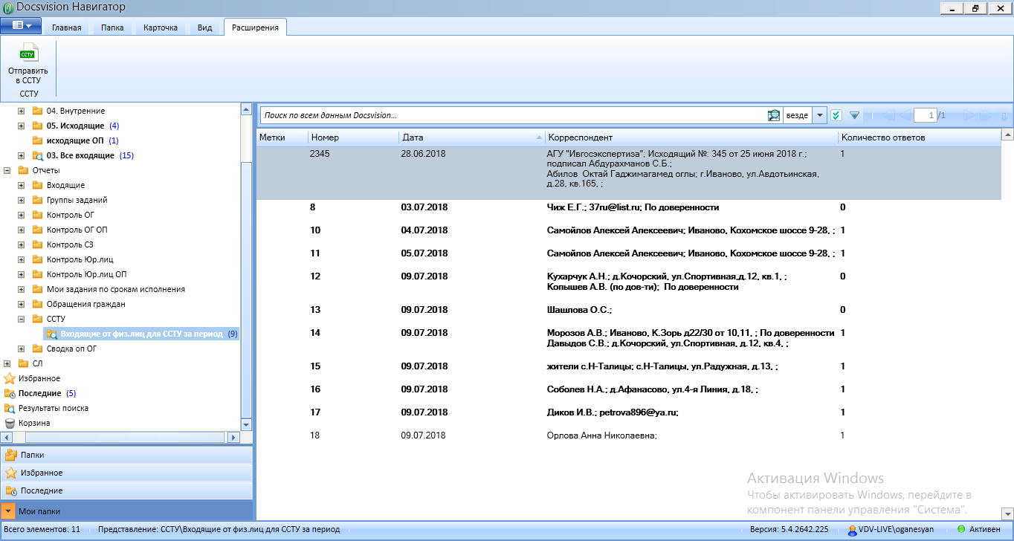Expand the Контроль ОГ ОП node
Image resolution: width=1014 pixels, height=541 pixels.
click(22, 230)
